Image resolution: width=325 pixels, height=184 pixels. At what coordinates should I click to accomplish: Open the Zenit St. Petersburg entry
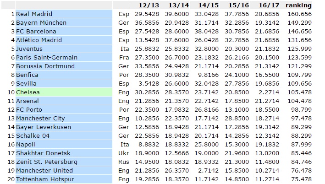47,162
